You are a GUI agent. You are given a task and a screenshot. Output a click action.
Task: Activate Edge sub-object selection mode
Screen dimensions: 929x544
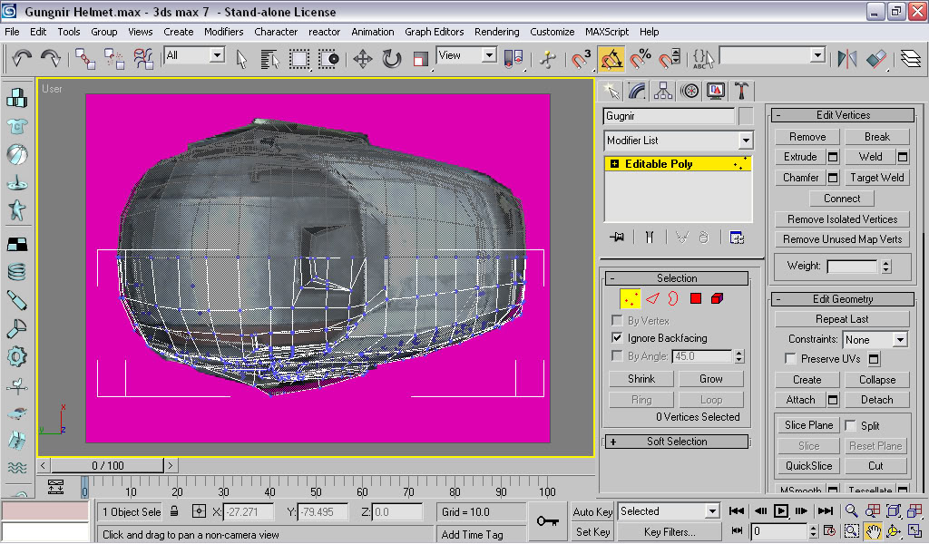tap(651, 298)
